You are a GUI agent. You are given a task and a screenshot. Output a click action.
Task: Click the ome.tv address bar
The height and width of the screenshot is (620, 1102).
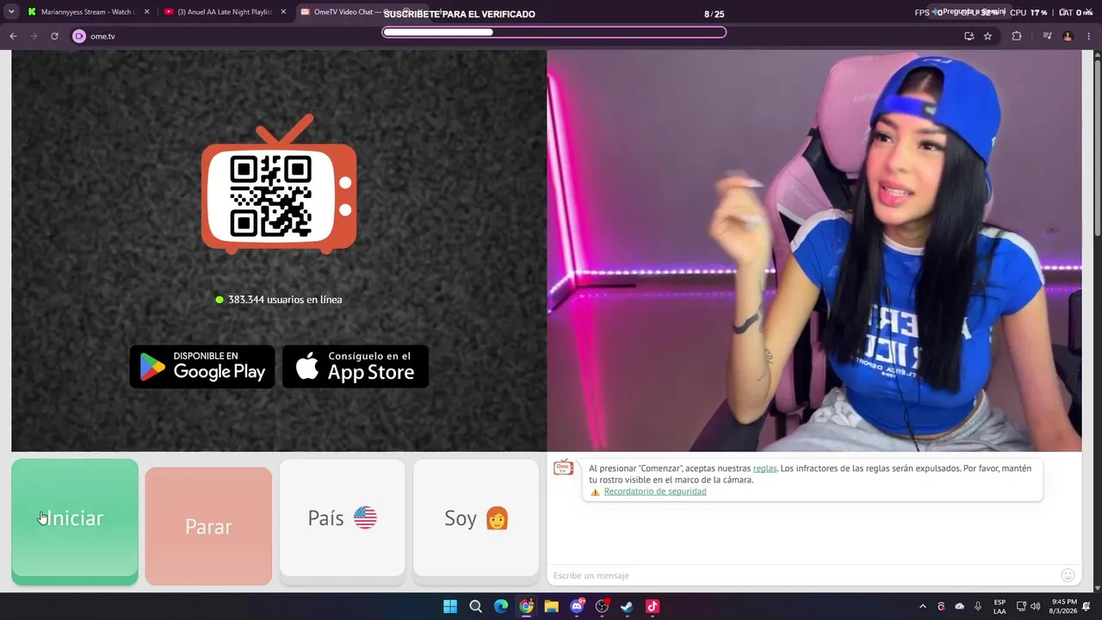click(x=534, y=36)
